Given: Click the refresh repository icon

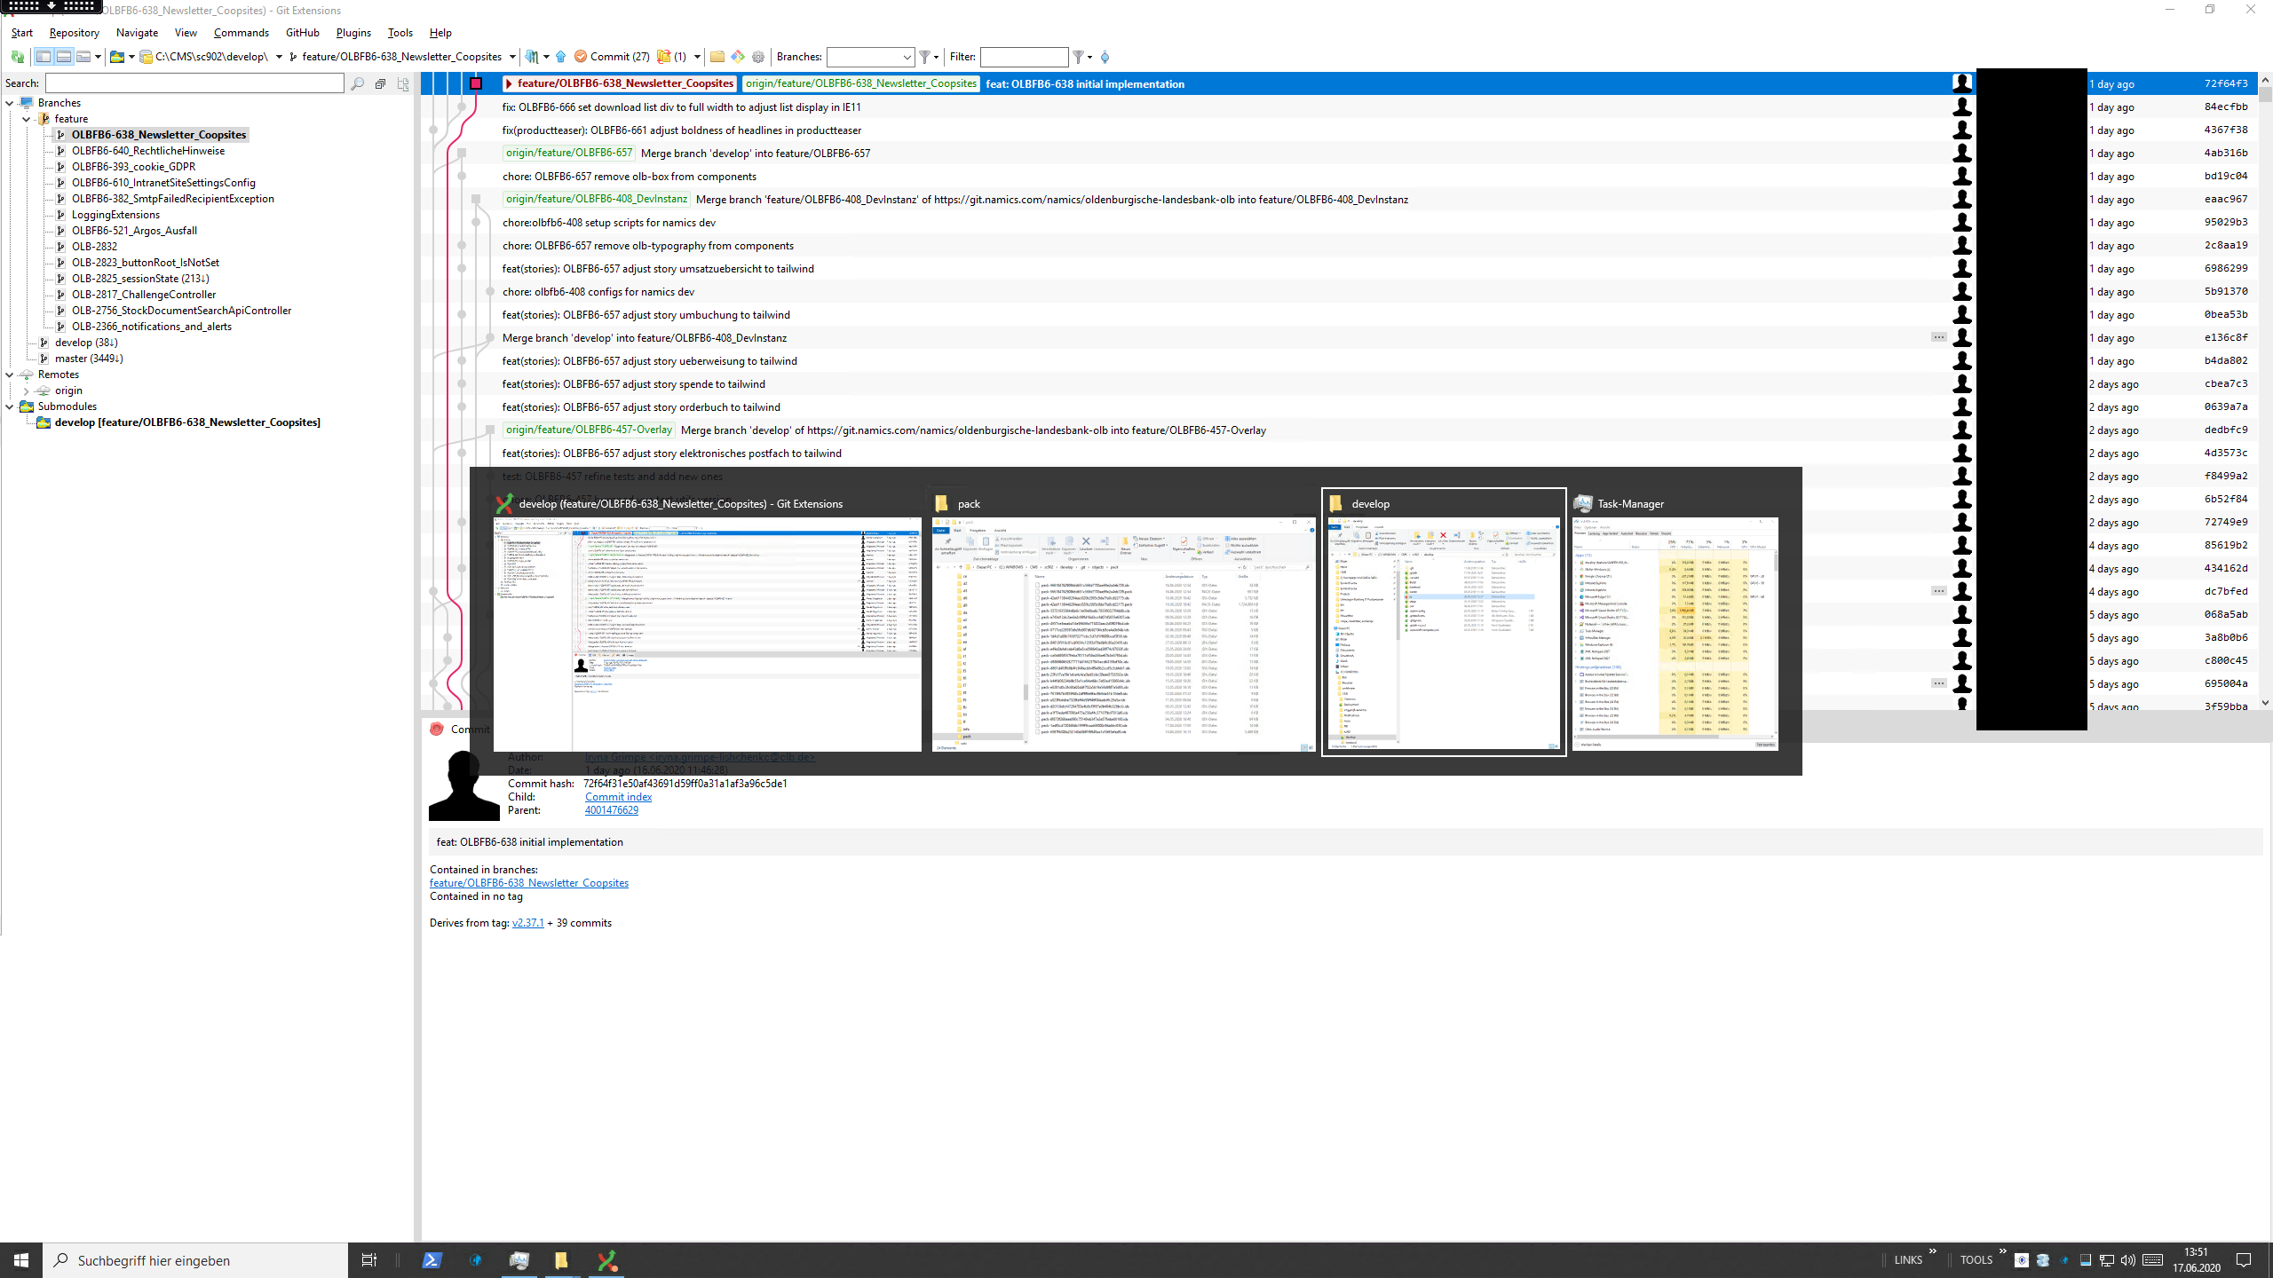Looking at the screenshot, I should tap(17, 57).
